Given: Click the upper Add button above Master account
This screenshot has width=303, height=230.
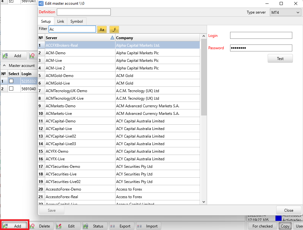Looking at the screenshot, I should [x=15, y=56].
